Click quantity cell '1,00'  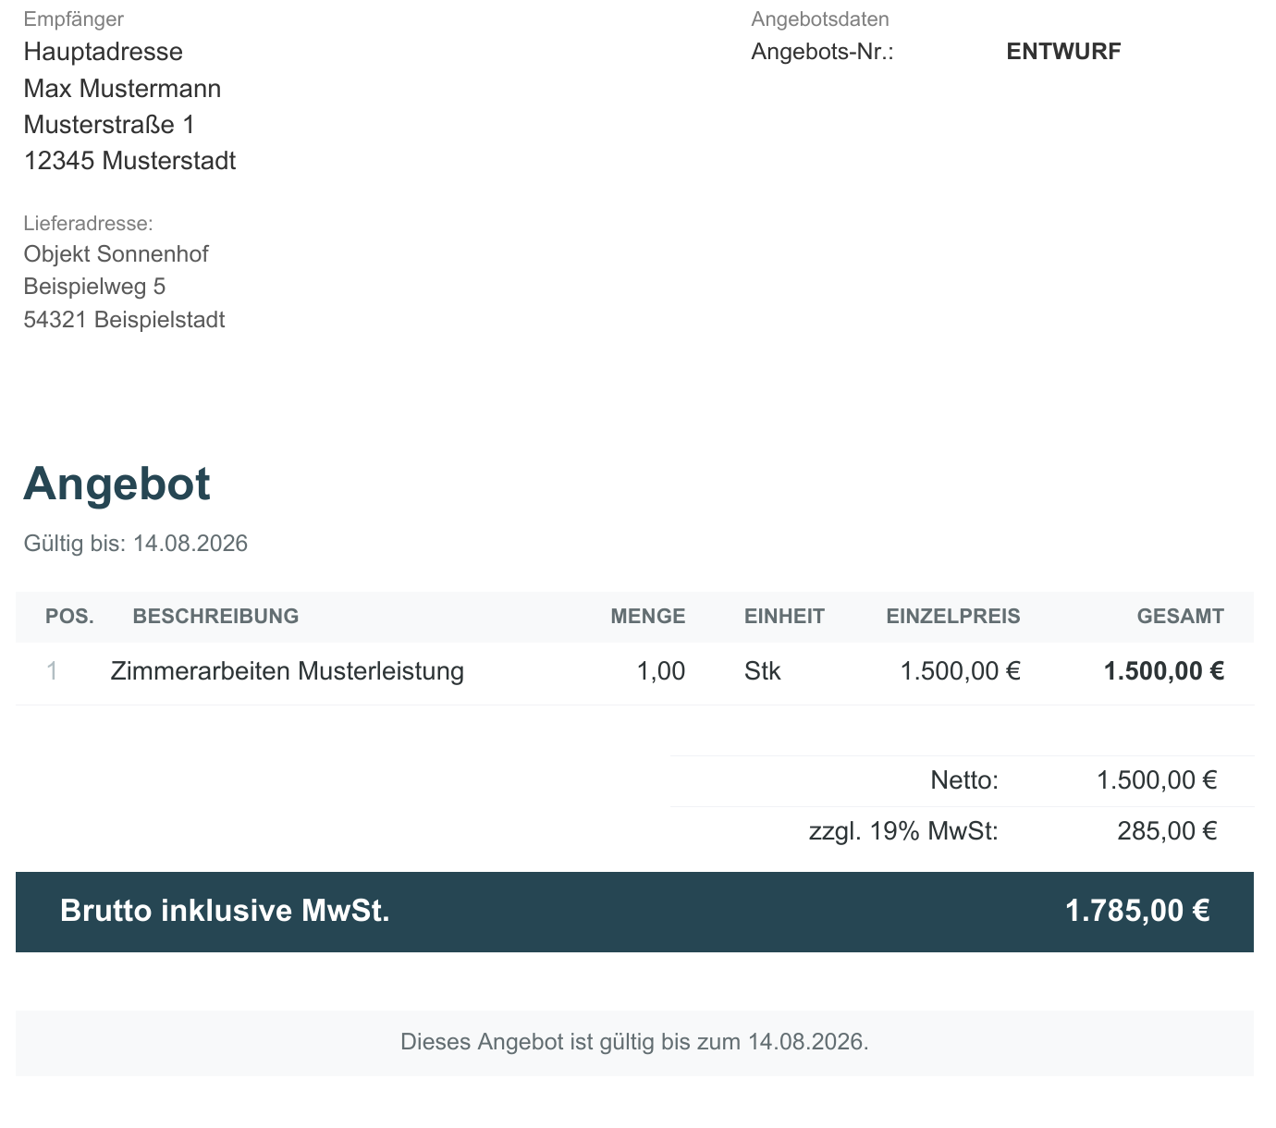click(661, 671)
